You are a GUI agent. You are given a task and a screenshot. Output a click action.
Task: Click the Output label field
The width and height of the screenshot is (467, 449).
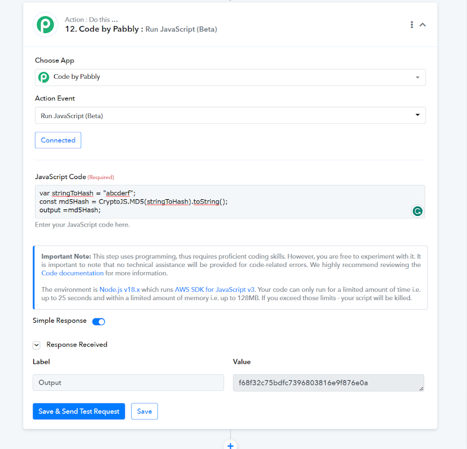point(128,383)
